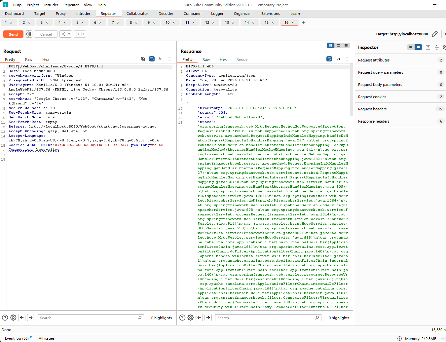
Task: Collapse all Inspector sections icon
Action: 436,47
